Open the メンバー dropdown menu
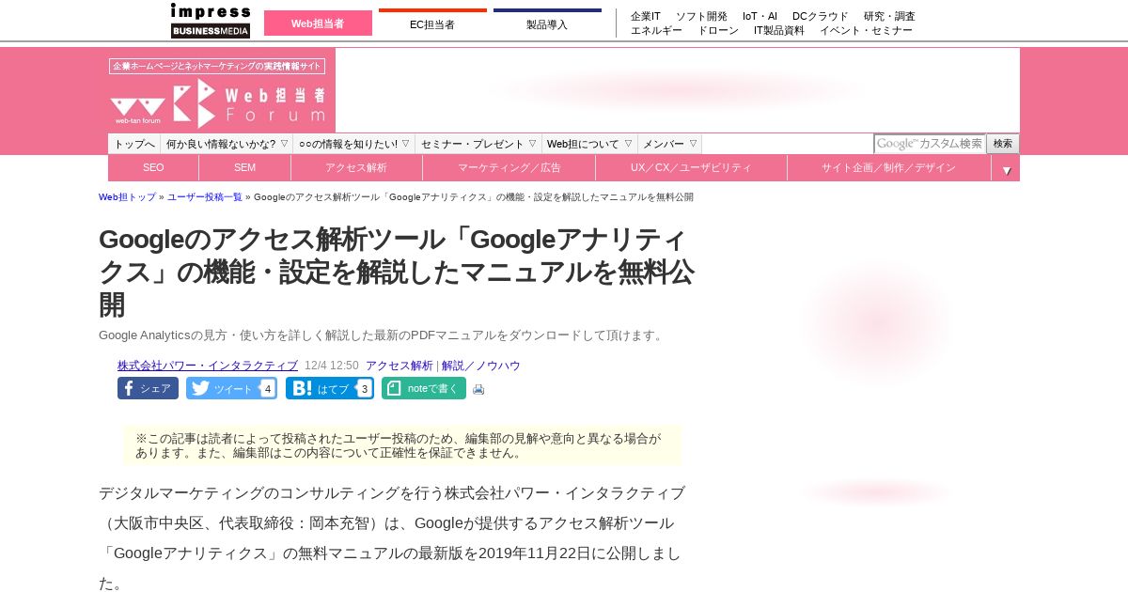 670,144
